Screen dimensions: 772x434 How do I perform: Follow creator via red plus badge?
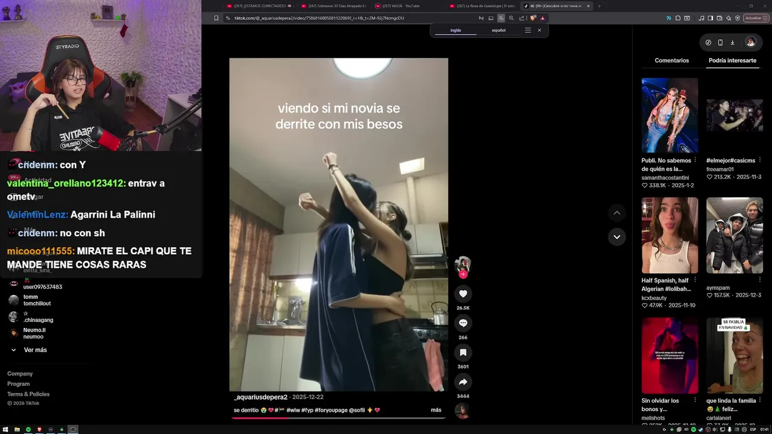pyautogui.click(x=463, y=274)
